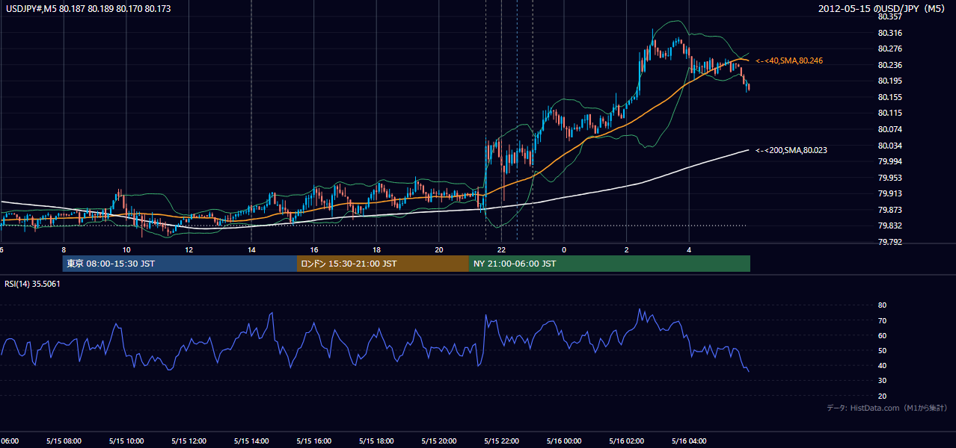This screenshot has width=956, height=448.
Task: Click the RSI scale level 80
Action: (882, 305)
